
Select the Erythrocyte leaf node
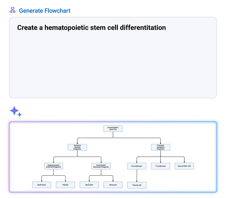(x=42, y=185)
